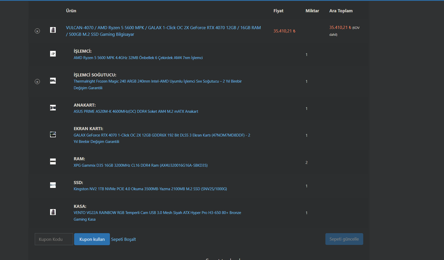Open the AMD Ryzen 5 5600 processor thumbnail

coord(53,54)
